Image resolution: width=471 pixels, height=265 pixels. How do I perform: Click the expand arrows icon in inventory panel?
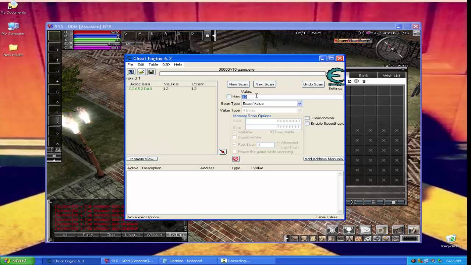(353, 202)
